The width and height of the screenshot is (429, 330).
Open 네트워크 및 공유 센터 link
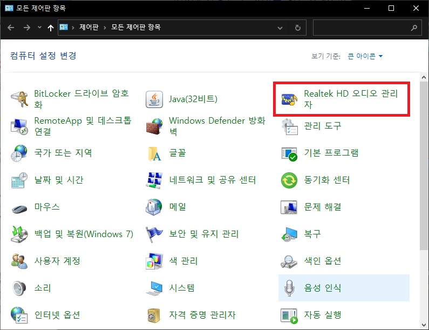[212, 180]
